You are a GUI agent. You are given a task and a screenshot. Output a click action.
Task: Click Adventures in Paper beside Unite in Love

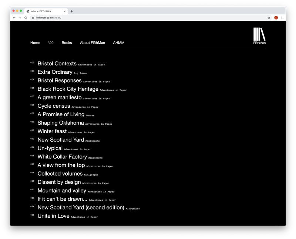[84, 217]
